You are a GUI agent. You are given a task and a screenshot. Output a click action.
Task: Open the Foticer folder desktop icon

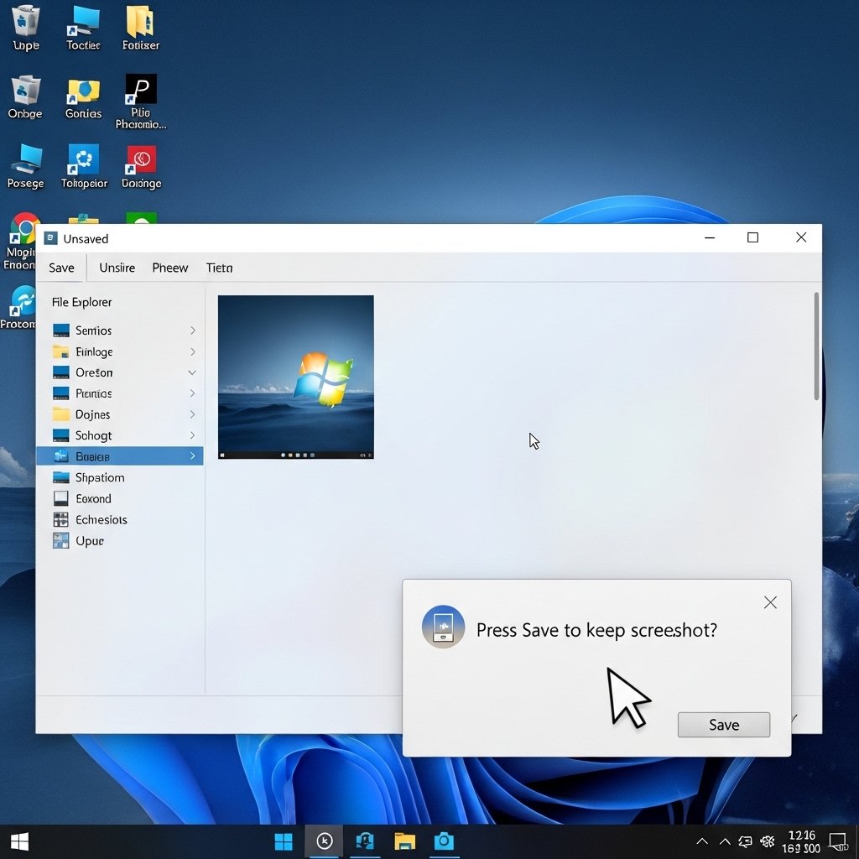click(x=140, y=22)
